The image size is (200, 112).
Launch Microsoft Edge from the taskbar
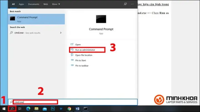[28, 109]
